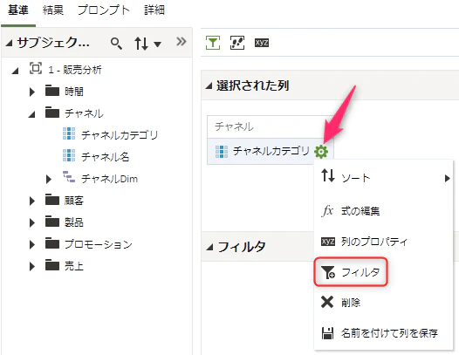The image size is (459, 355).
Task: Click the grid icon beside チャネル名
Action: [69, 155]
